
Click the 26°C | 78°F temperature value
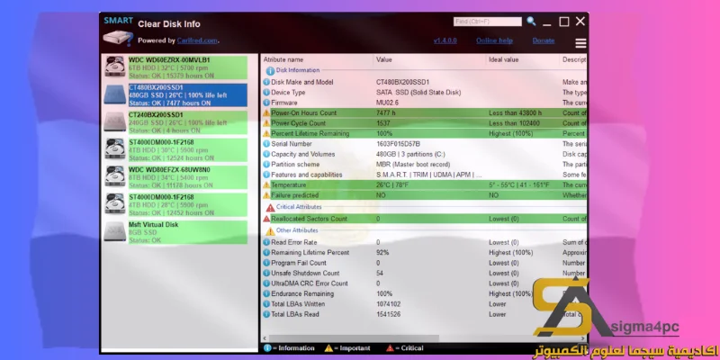point(392,185)
